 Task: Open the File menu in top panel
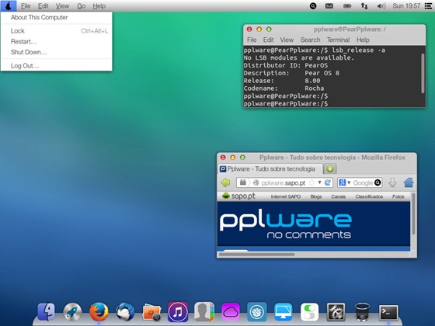tap(26, 6)
